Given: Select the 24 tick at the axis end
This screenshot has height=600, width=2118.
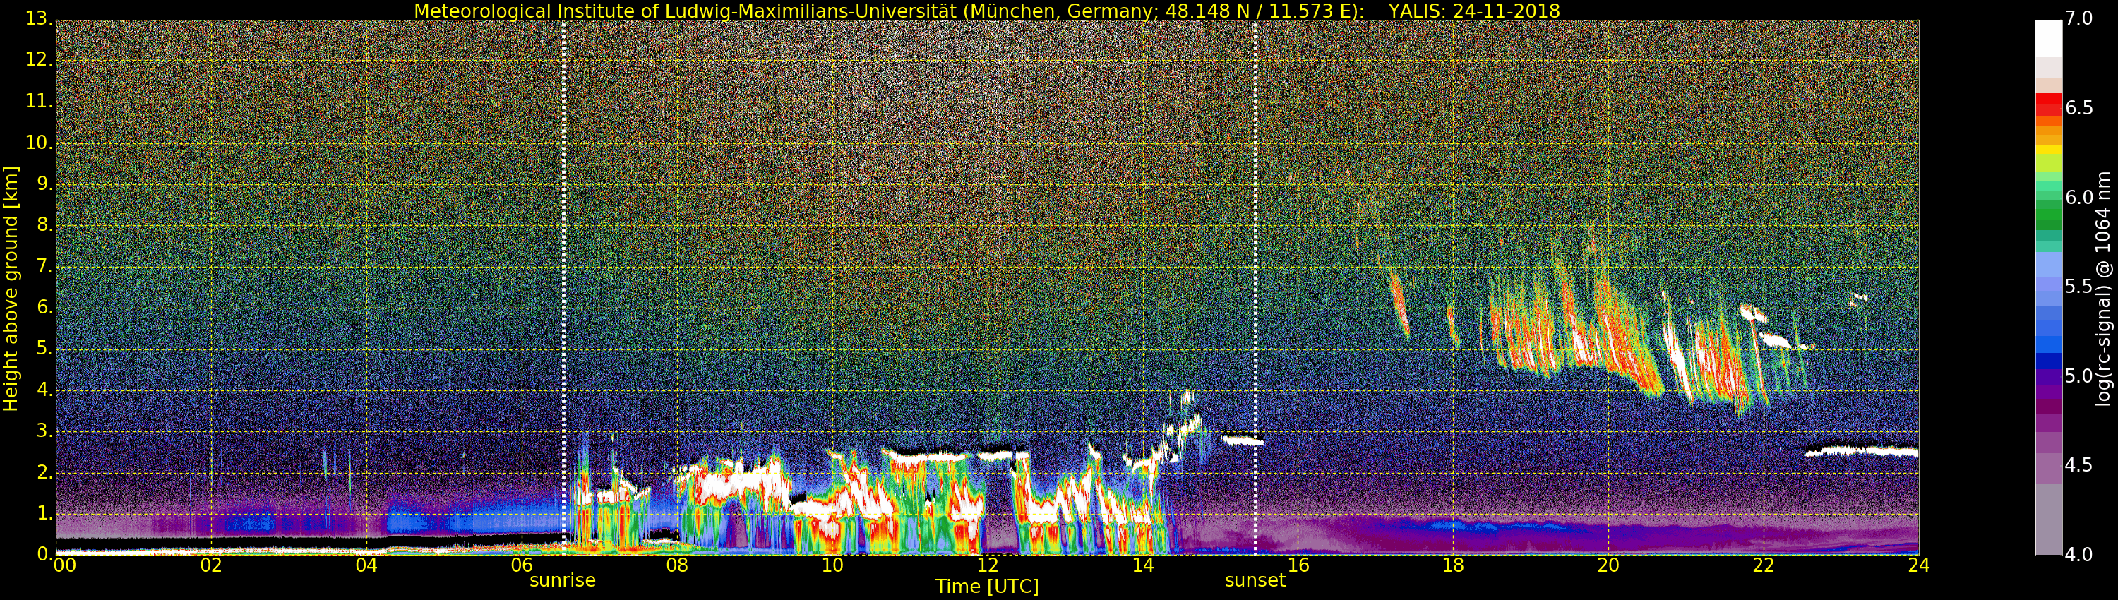Looking at the screenshot, I should [x=1918, y=565].
